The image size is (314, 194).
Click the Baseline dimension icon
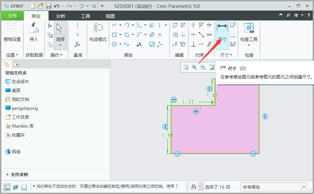tap(233, 35)
